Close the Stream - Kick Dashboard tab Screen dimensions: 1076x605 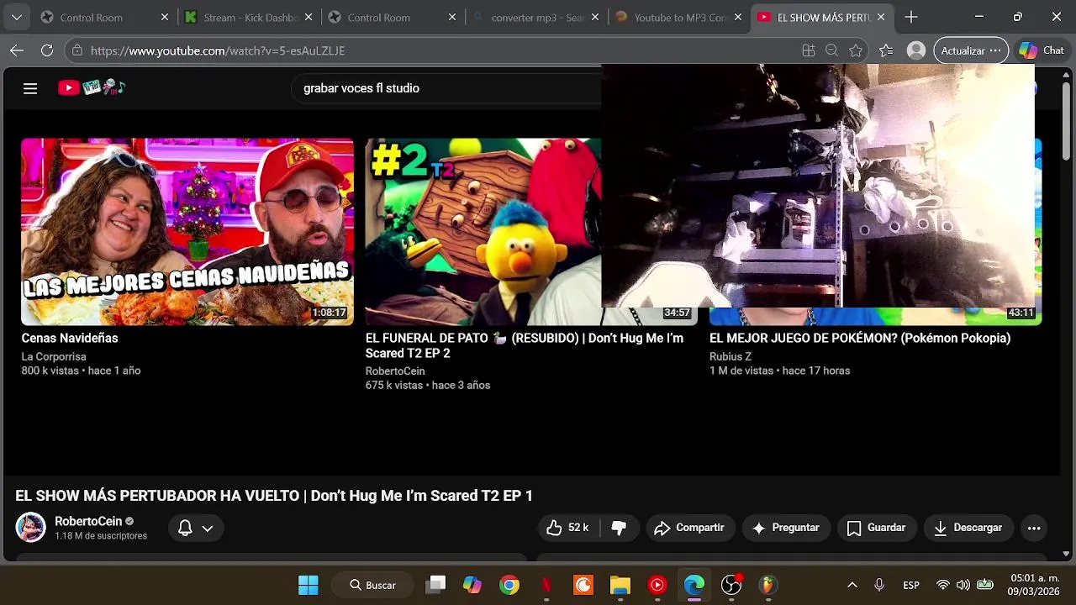coord(309,17)
